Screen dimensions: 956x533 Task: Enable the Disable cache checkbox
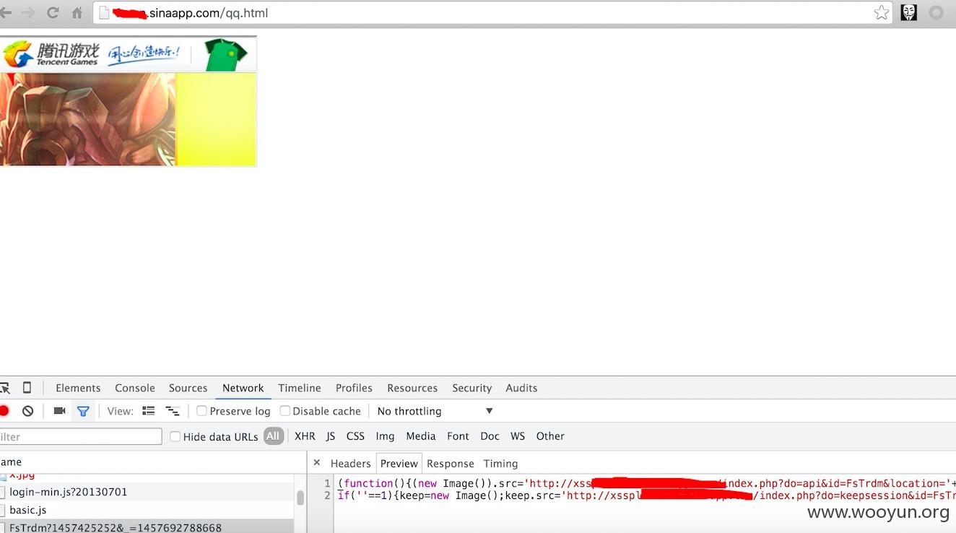pos(285,411)
